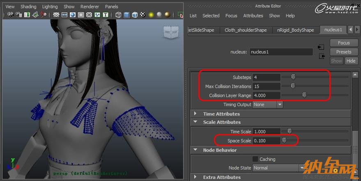This screenshot has height=181, width=361.
Task: Switch to the Cloth_shoulderShape tab
Action: [246, 30]
